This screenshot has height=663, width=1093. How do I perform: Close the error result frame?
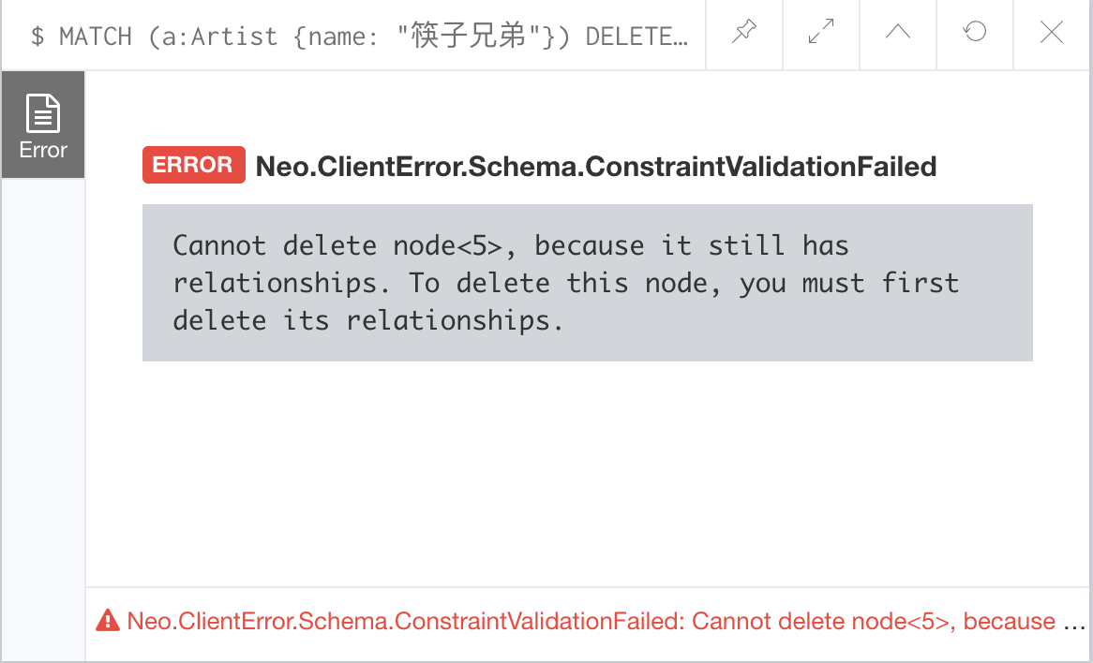[x=1052, y=34]
